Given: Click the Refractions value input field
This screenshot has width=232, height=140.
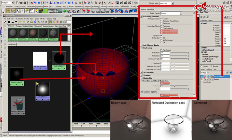Looking at the screenshot, I should 165,56.
